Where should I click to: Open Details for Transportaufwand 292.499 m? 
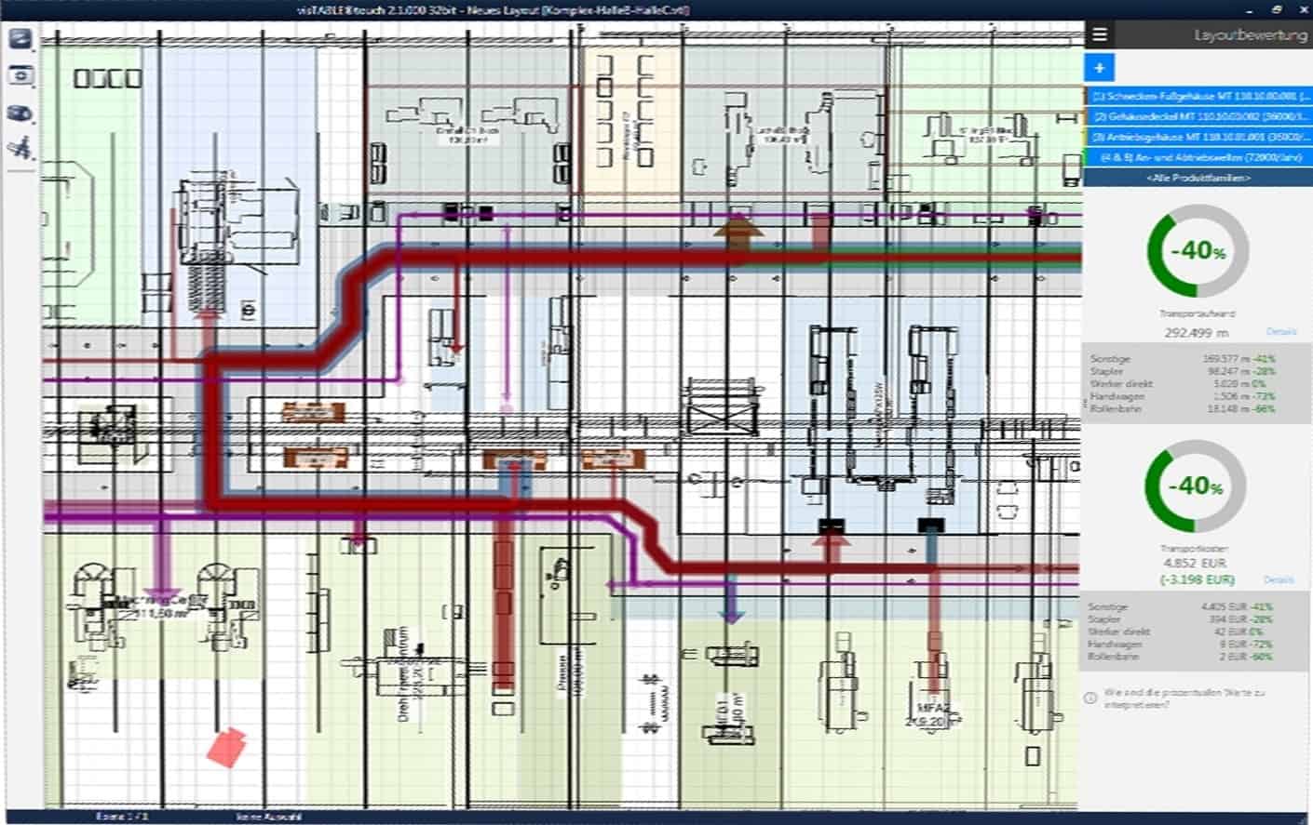pos(1282,330)
